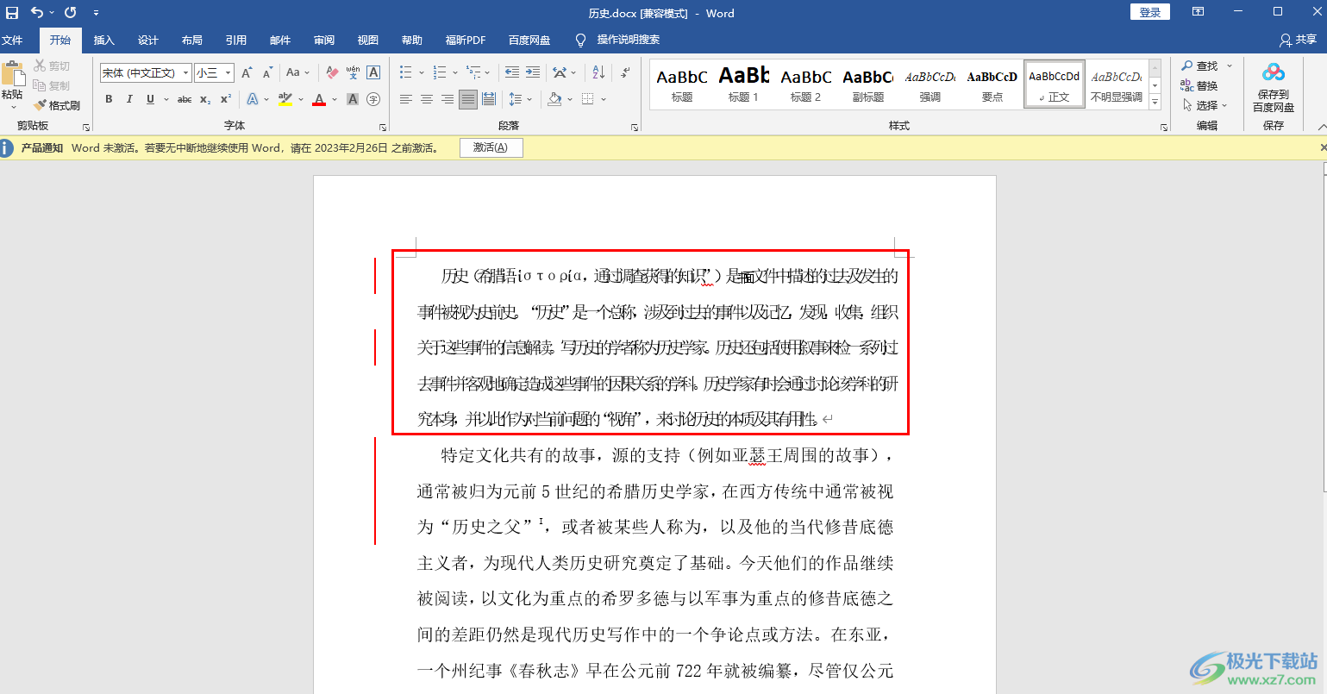Align text to the left

pos(406,100)
